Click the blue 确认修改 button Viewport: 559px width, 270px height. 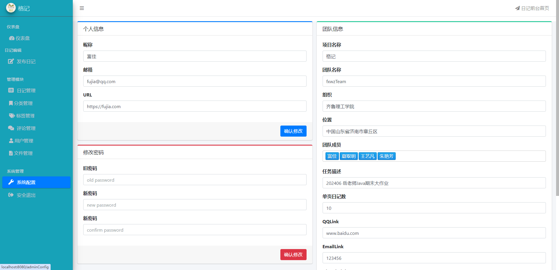[x=293, y=131]
